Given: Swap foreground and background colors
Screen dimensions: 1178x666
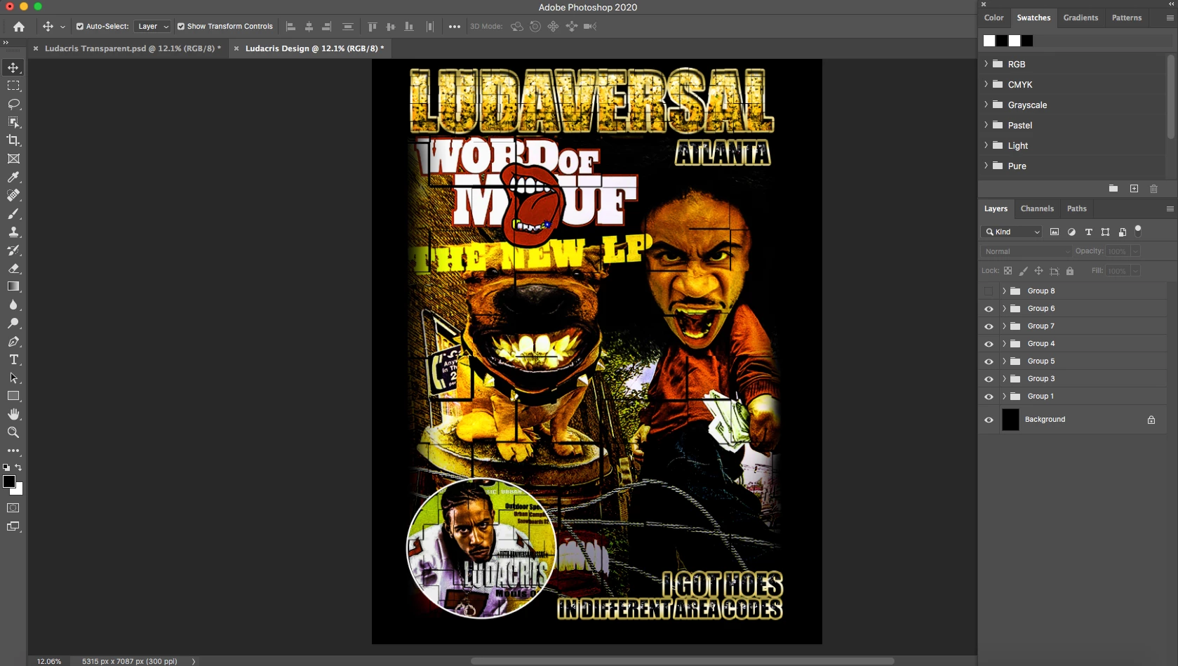Looking at the screenshot, I should pyautogui.click(x=19, y=467).
